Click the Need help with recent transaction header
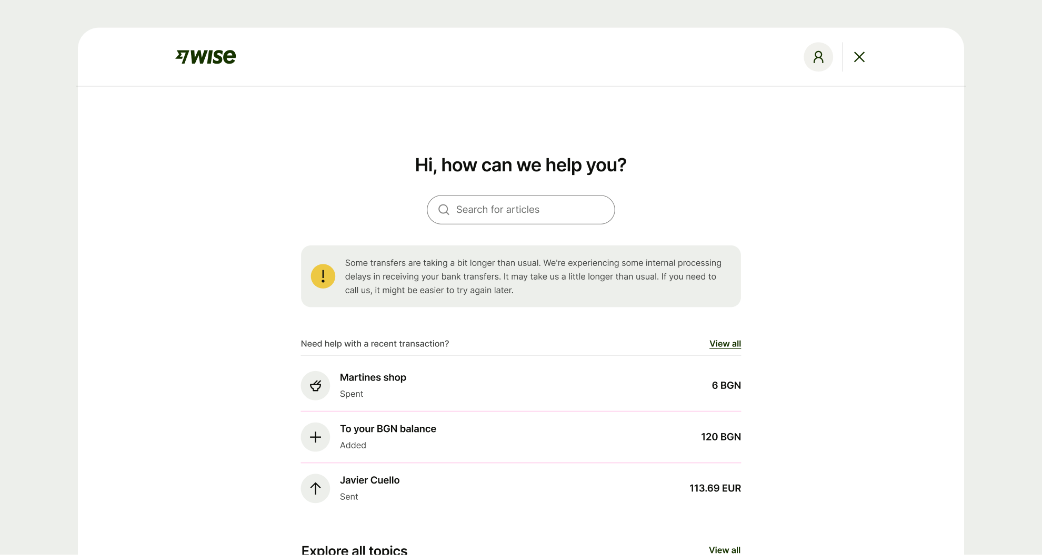This screenshot has height=555, width=1042. [375, 344]
